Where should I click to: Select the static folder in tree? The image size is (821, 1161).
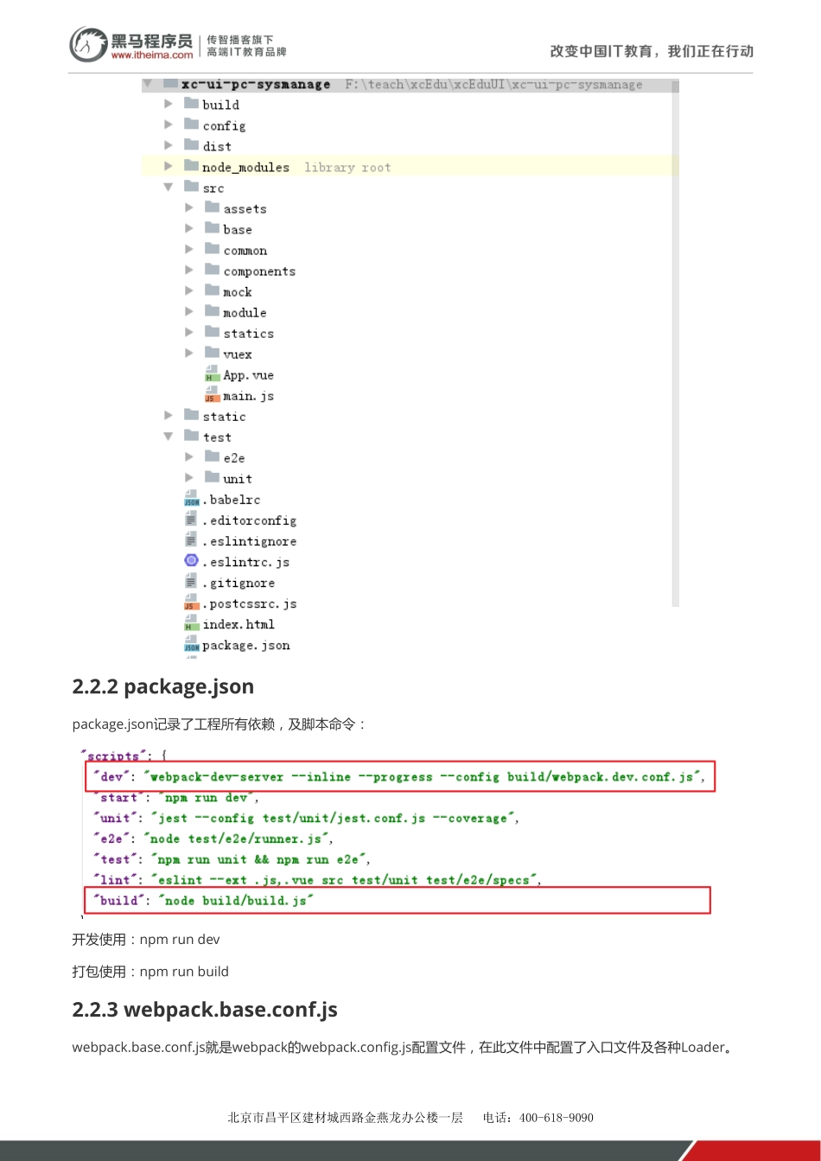pos(224,417)
